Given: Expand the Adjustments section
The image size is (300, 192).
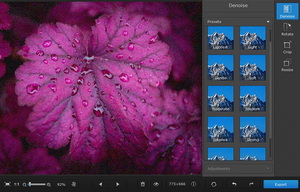Looking at the screenshot, I should tap(238, 168).
